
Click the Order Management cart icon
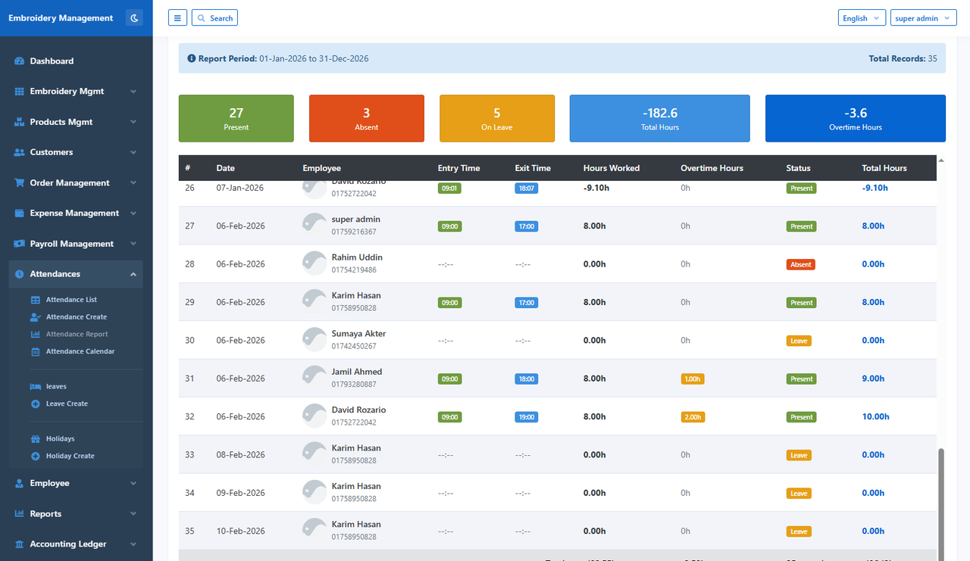coord(20,183)
